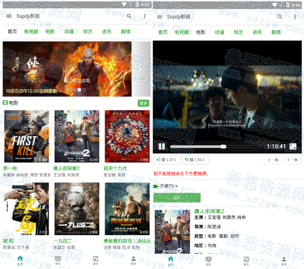Open hamburger menu on left home screen
This screenshot has width=304, height=269.
pos(9,16)
